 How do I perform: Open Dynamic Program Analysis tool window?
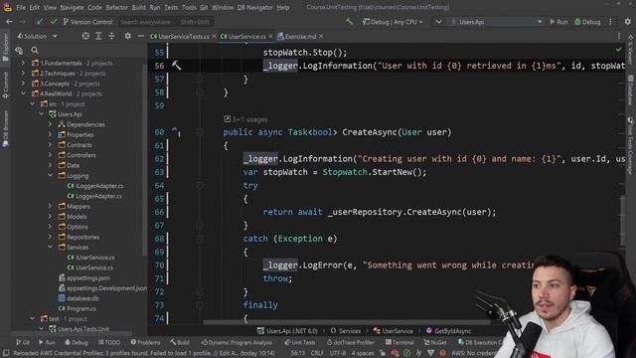(237, 342)
